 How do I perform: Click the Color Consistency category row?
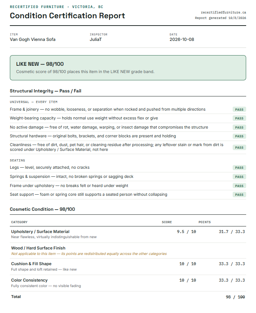pos(128,283)
